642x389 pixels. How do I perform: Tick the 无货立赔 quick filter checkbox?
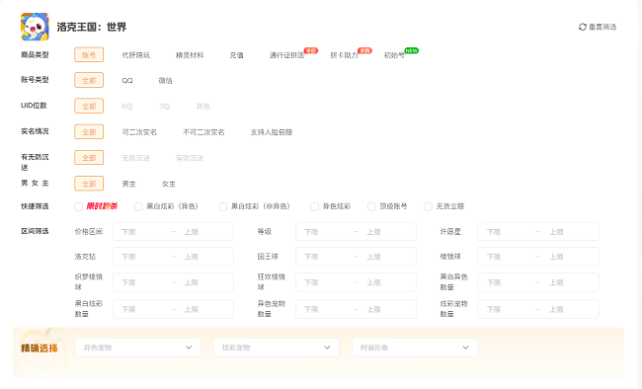(x=428, y=206)
